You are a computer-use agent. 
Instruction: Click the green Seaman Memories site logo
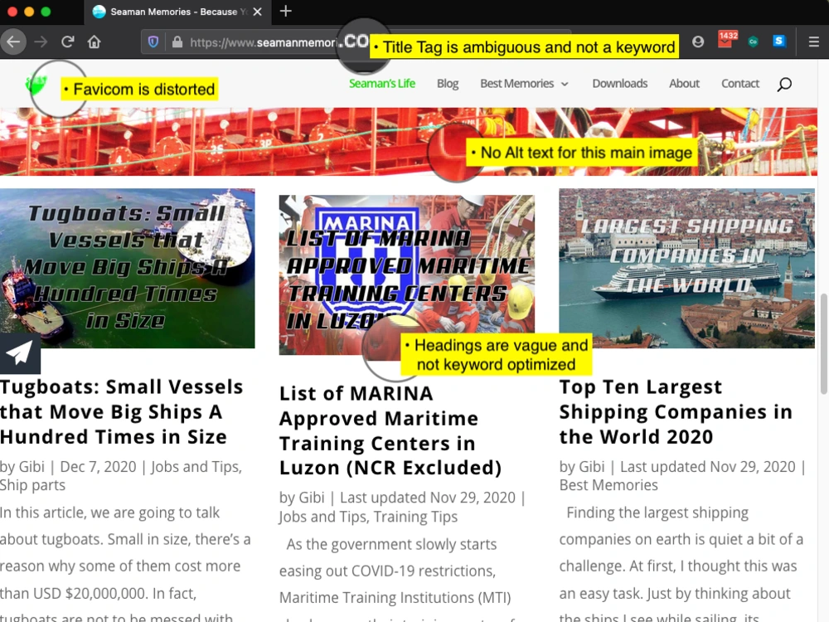[36, 84]
